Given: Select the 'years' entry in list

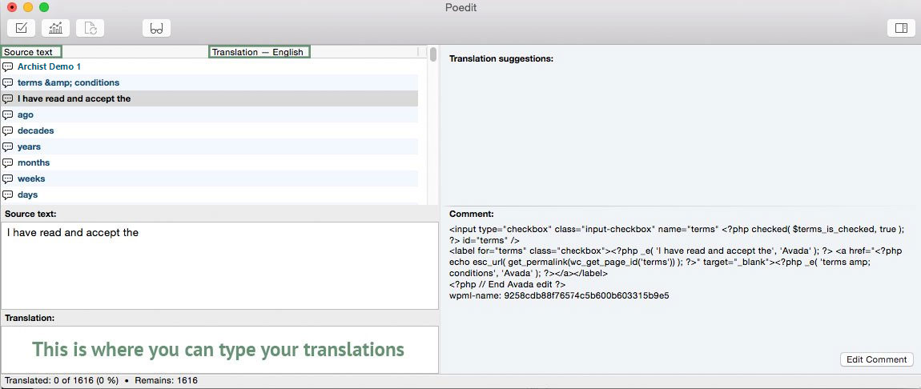Looking at the screenshot, I should (29, 146).
